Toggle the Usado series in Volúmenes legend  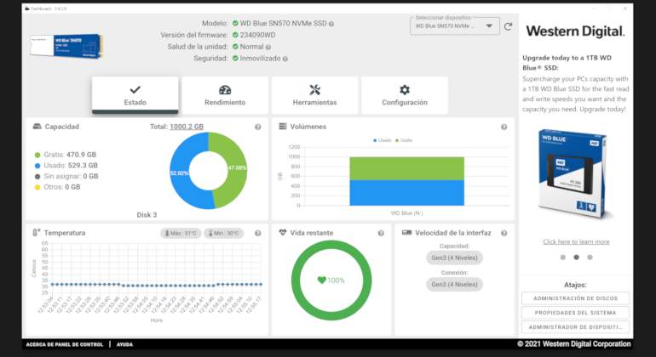point(383,141)
